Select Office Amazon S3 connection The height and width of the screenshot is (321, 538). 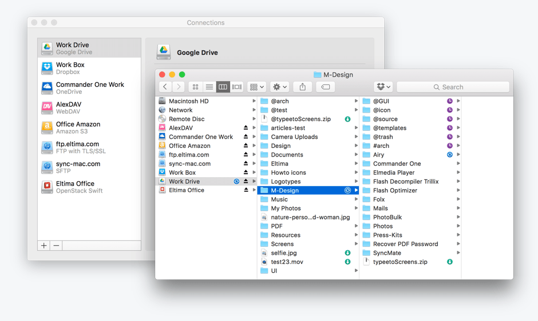[x=89, y=127]
